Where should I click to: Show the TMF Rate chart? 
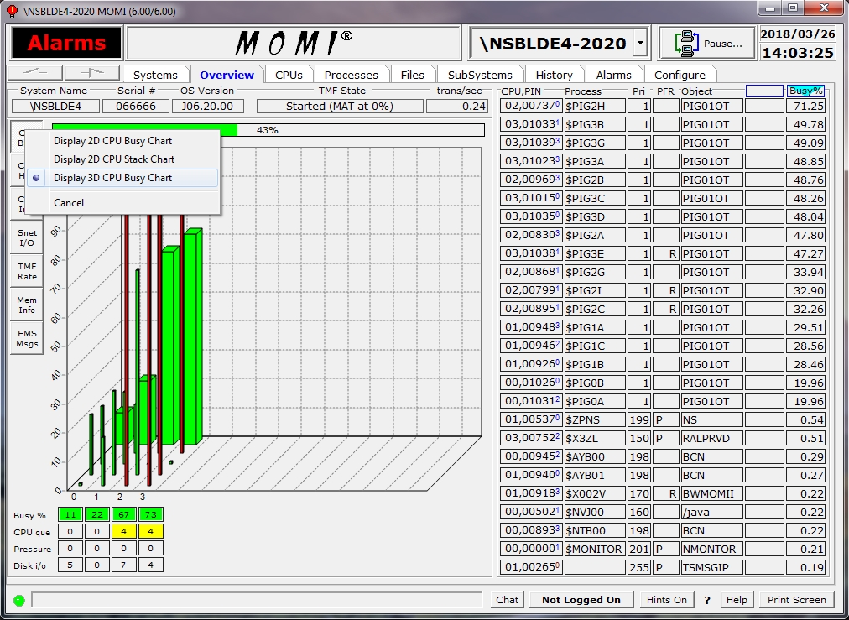coord(27,271)
